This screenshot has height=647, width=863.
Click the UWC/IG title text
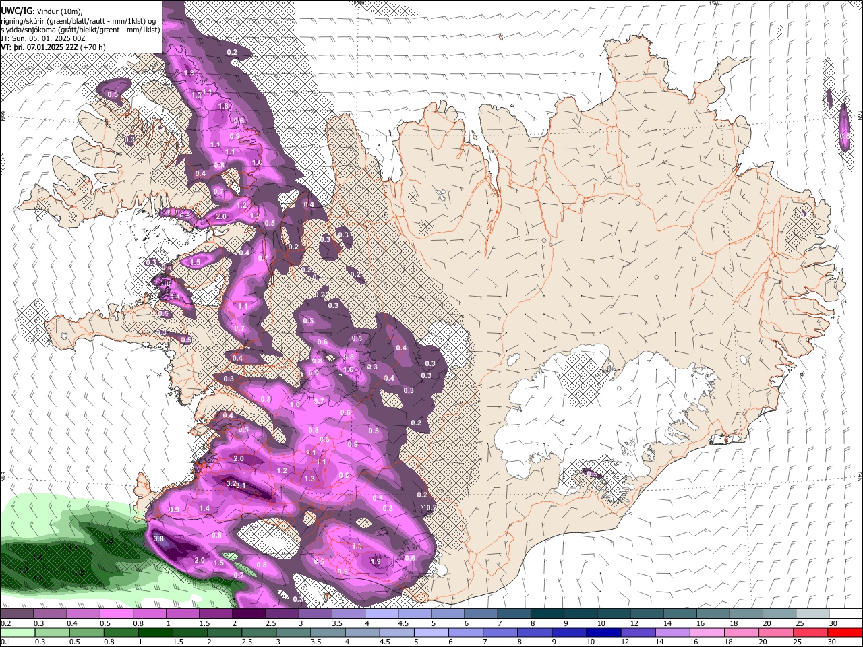16,11
